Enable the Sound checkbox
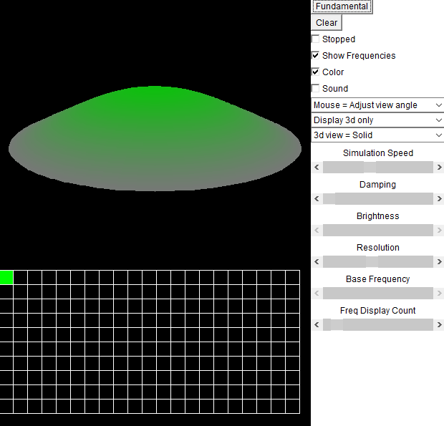Viewport: 444px width, 426px height. pyautogui.click(x=315, y=88)
